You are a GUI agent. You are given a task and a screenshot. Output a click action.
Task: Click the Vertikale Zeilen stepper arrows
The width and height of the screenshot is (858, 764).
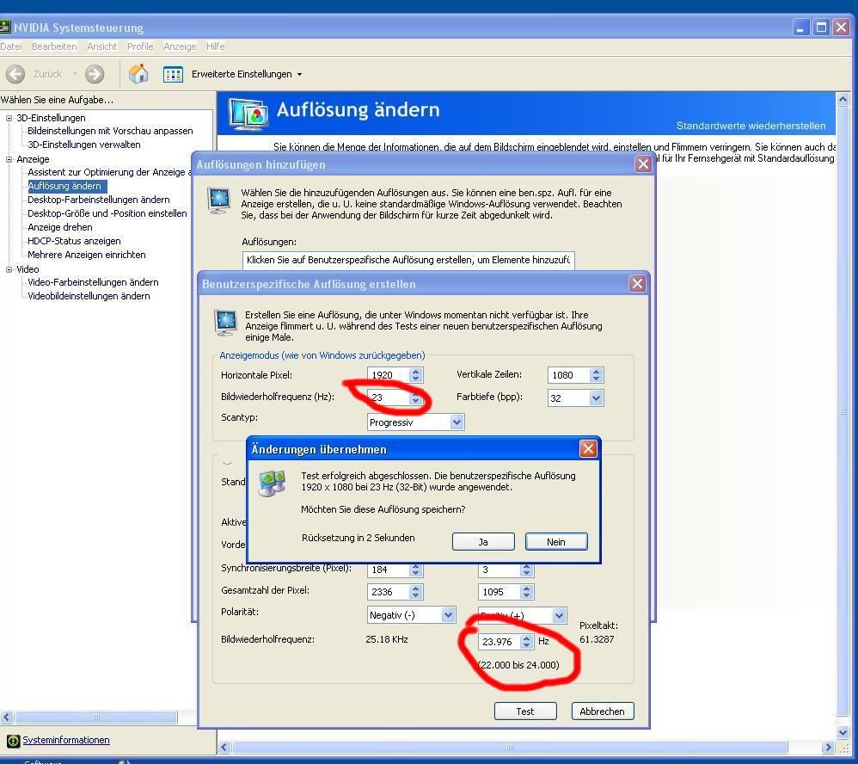pos(597,375)
